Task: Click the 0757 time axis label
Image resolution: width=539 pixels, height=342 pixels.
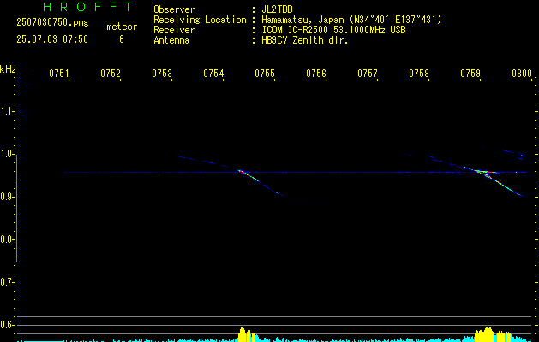Action: [x=367, y=74]
